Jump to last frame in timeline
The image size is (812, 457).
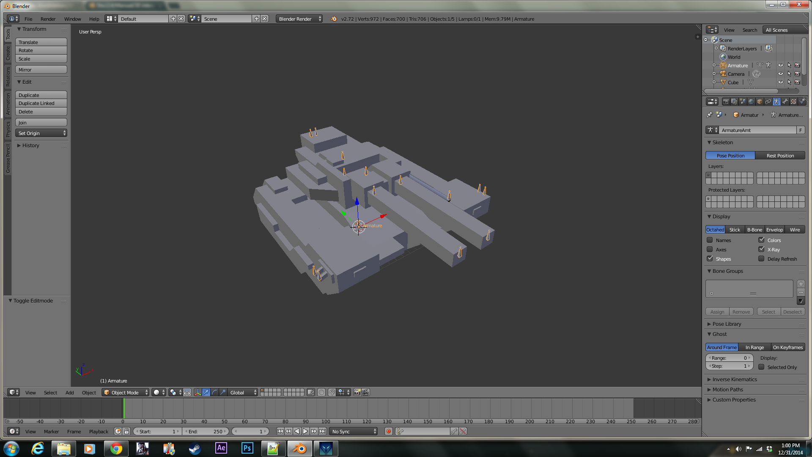322,431
